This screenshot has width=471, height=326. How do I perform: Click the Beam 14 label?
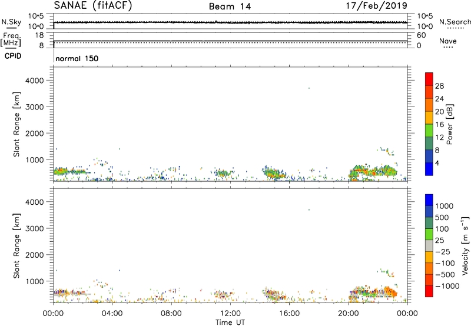point(230,6)
